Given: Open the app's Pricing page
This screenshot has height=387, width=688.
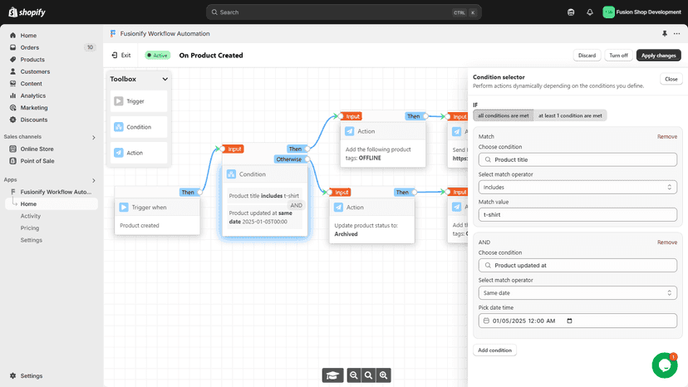Looking at the screenshot, I should point(30,228).
